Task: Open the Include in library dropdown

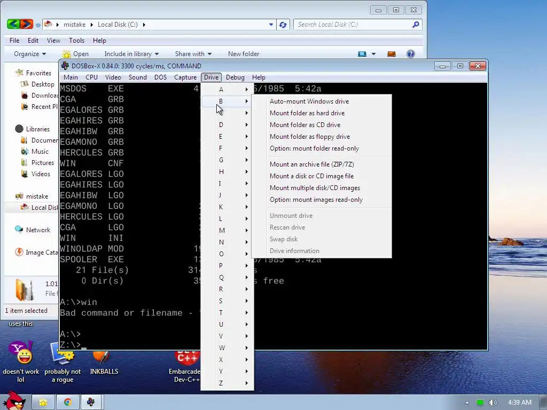Action: pyautogui.click(x=131, y=54)
